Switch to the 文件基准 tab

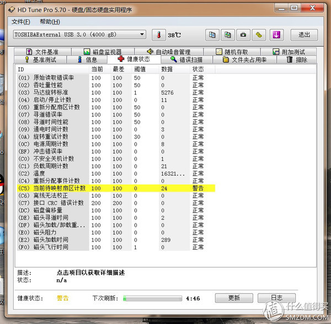tap(42, 52)
